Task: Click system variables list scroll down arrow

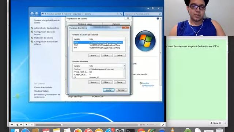Action: click(x=124, y=77)
